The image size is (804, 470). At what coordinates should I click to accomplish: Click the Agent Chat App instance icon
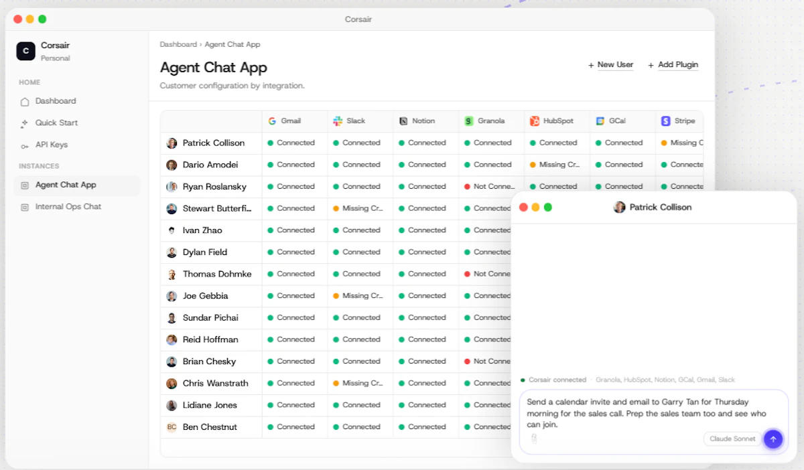(x=25, y=185)
